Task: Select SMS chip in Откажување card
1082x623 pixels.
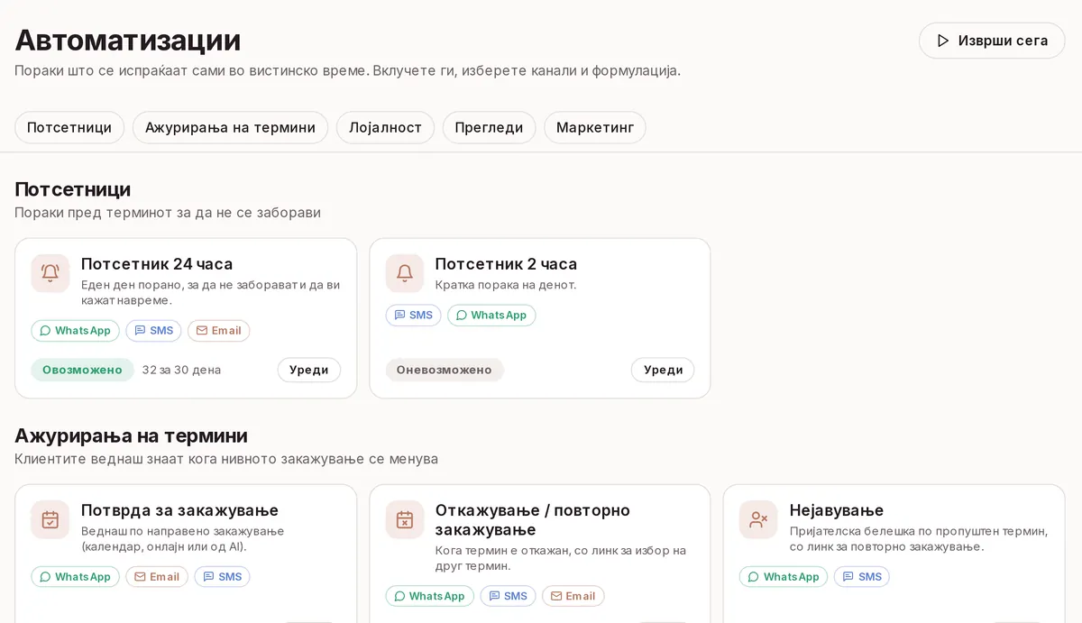Action: click(509, 596)
